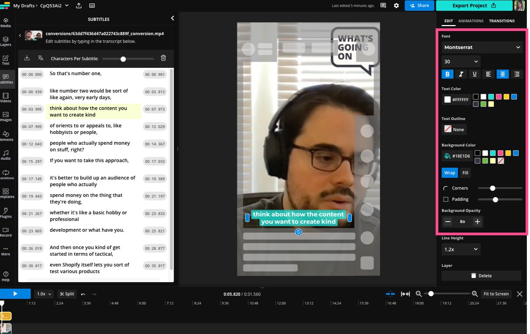The height and width of the screenshot is (334, 530).
Task: Select the subtitle line 'If you want to take this approach,'
Action: click(x=89, y=161)
